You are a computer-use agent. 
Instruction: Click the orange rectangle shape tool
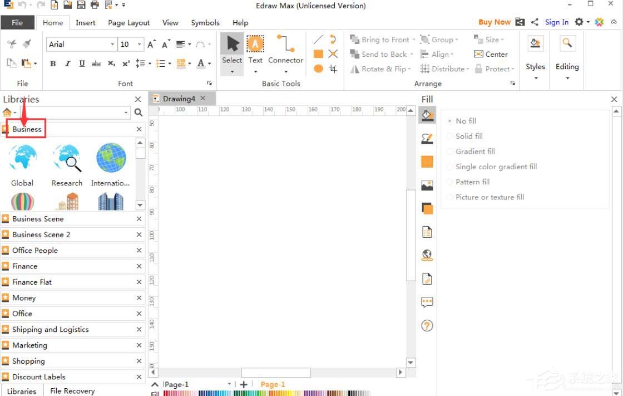click(318, 54)
